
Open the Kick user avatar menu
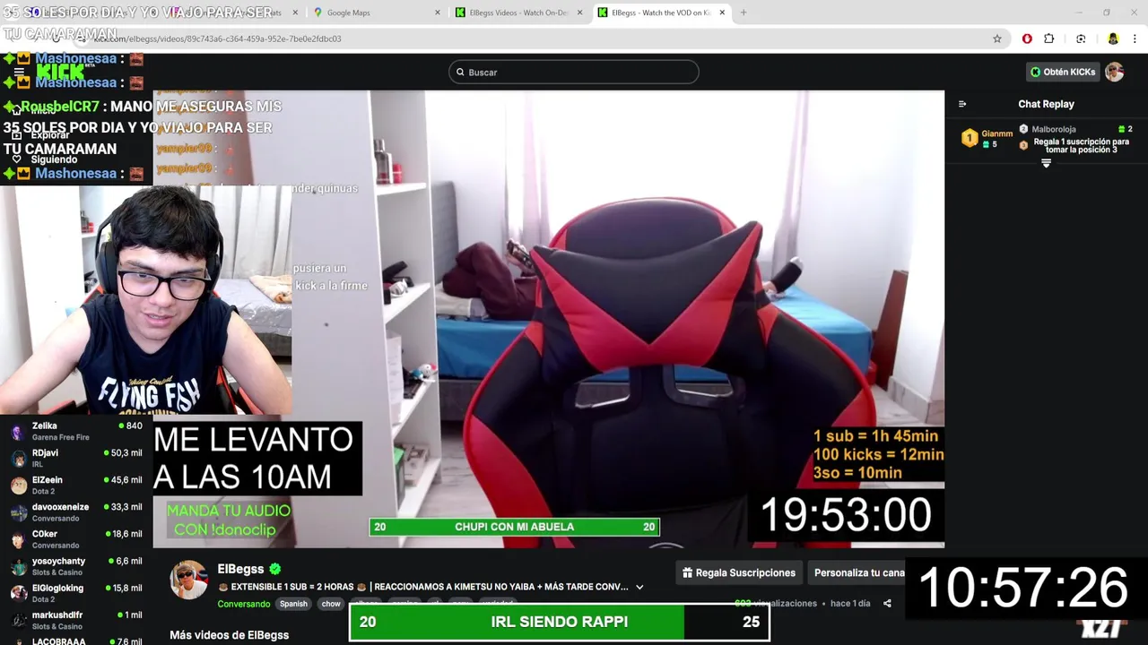click(x=1114, y=72)
